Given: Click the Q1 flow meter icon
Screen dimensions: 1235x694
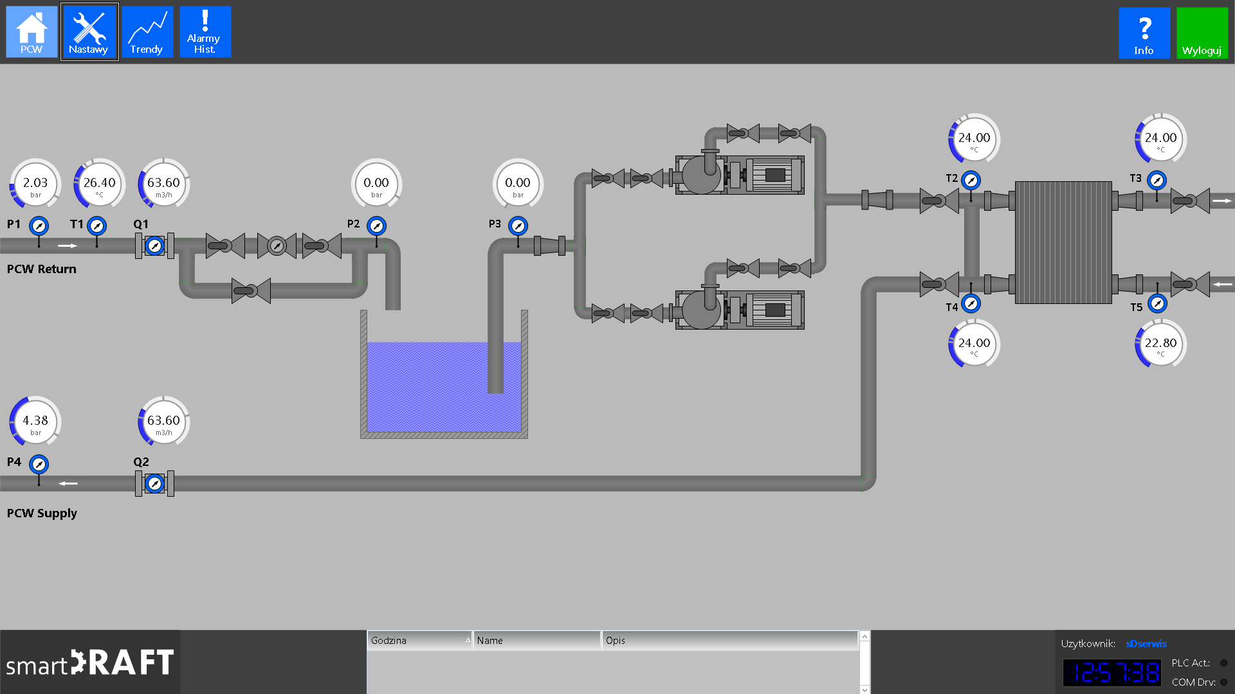Looking at the screenshot, I should (x=154, y=245).
